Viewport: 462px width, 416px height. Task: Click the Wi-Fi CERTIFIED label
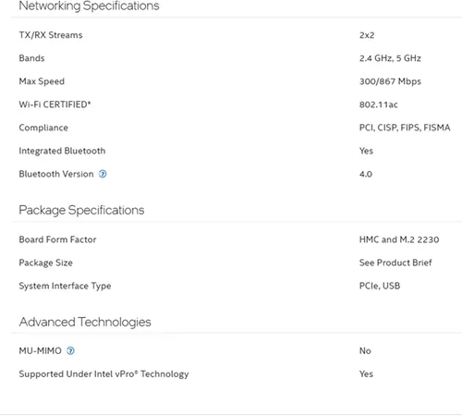pos(55,104)
